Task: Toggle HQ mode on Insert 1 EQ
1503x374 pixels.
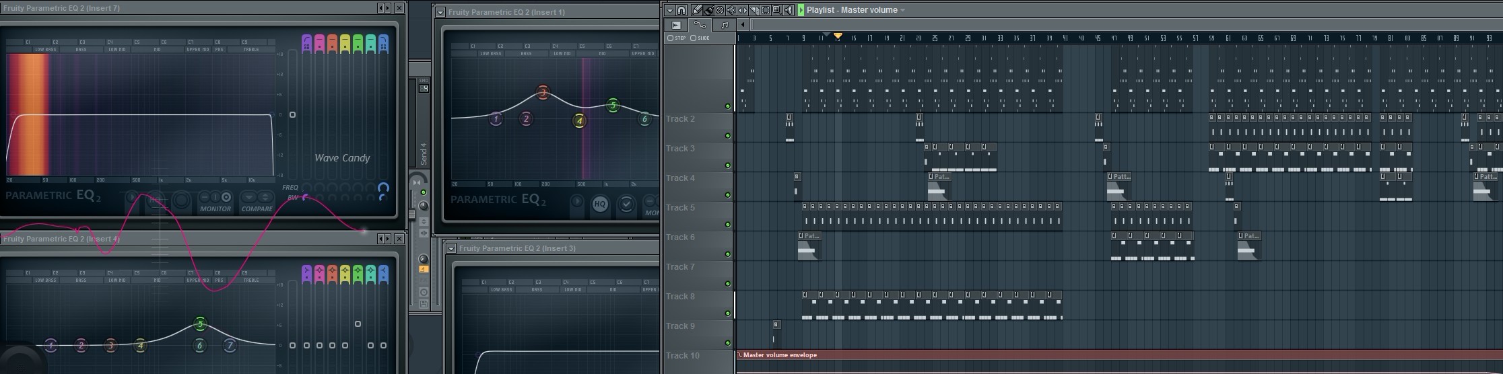Action: tap(599, 204)
